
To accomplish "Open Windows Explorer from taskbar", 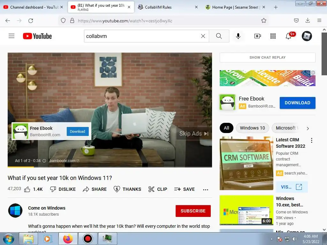I will pos(28,239).
